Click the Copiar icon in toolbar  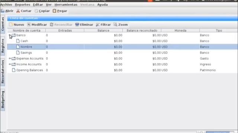[x=36, y=11]
